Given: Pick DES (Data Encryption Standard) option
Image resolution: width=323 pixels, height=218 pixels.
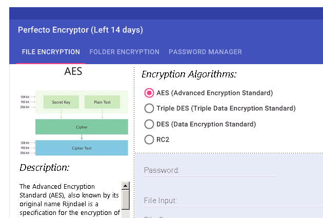Looking at the screenshot, I should [149, 124].
